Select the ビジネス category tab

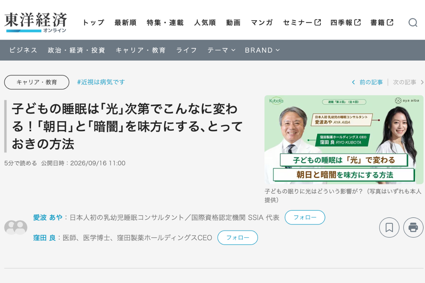click(23, 50)
